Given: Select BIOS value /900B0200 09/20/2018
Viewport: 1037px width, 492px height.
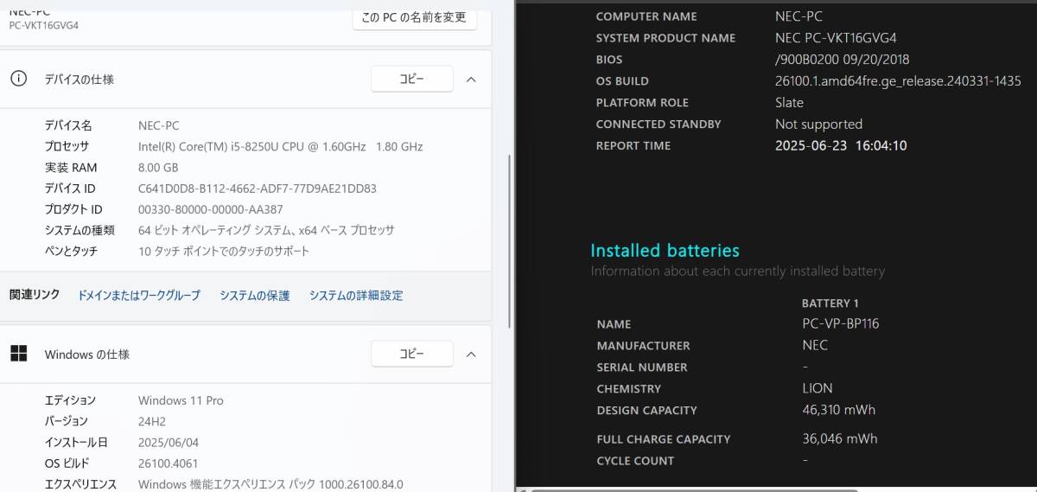Looking at the screenshot, I should 842,60.
